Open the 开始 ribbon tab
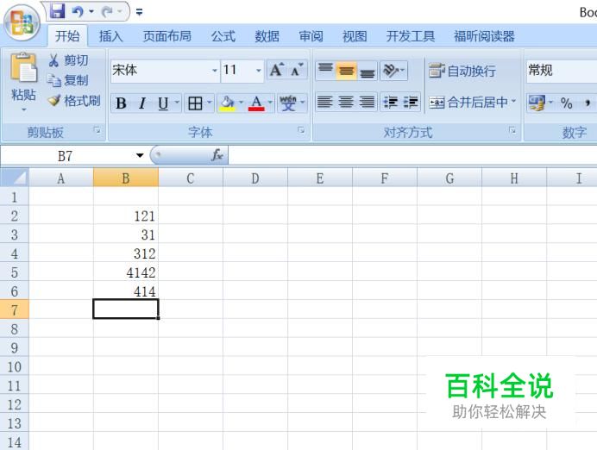597x450 pixels. point(67,36)
